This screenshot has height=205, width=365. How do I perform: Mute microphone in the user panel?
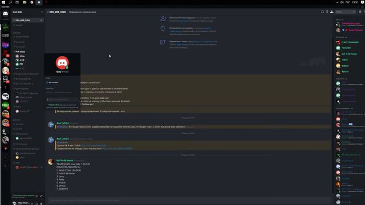pos(32,204)
